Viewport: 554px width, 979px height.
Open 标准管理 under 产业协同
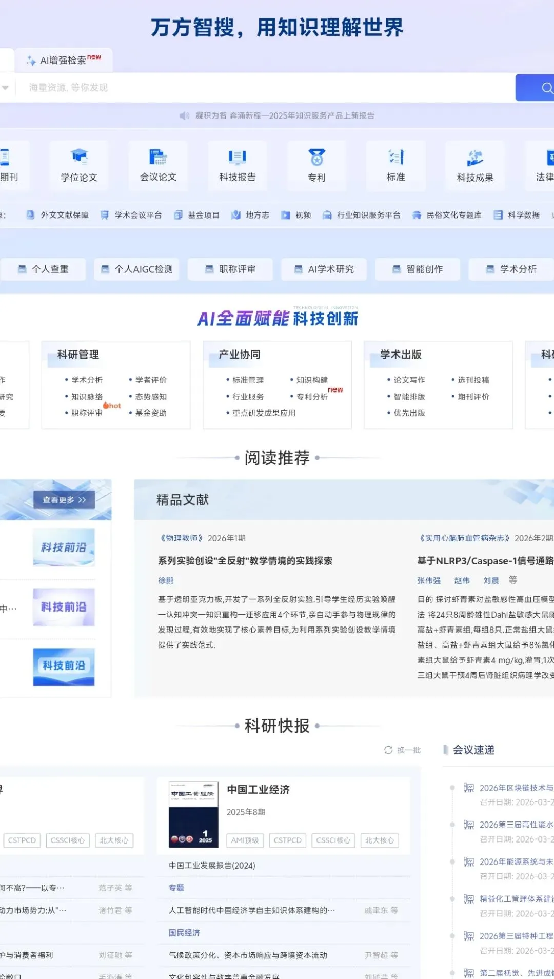[x=248, y=380]
